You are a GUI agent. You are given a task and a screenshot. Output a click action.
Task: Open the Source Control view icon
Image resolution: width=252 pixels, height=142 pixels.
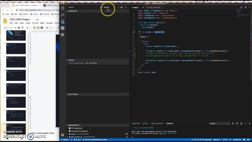63,21
